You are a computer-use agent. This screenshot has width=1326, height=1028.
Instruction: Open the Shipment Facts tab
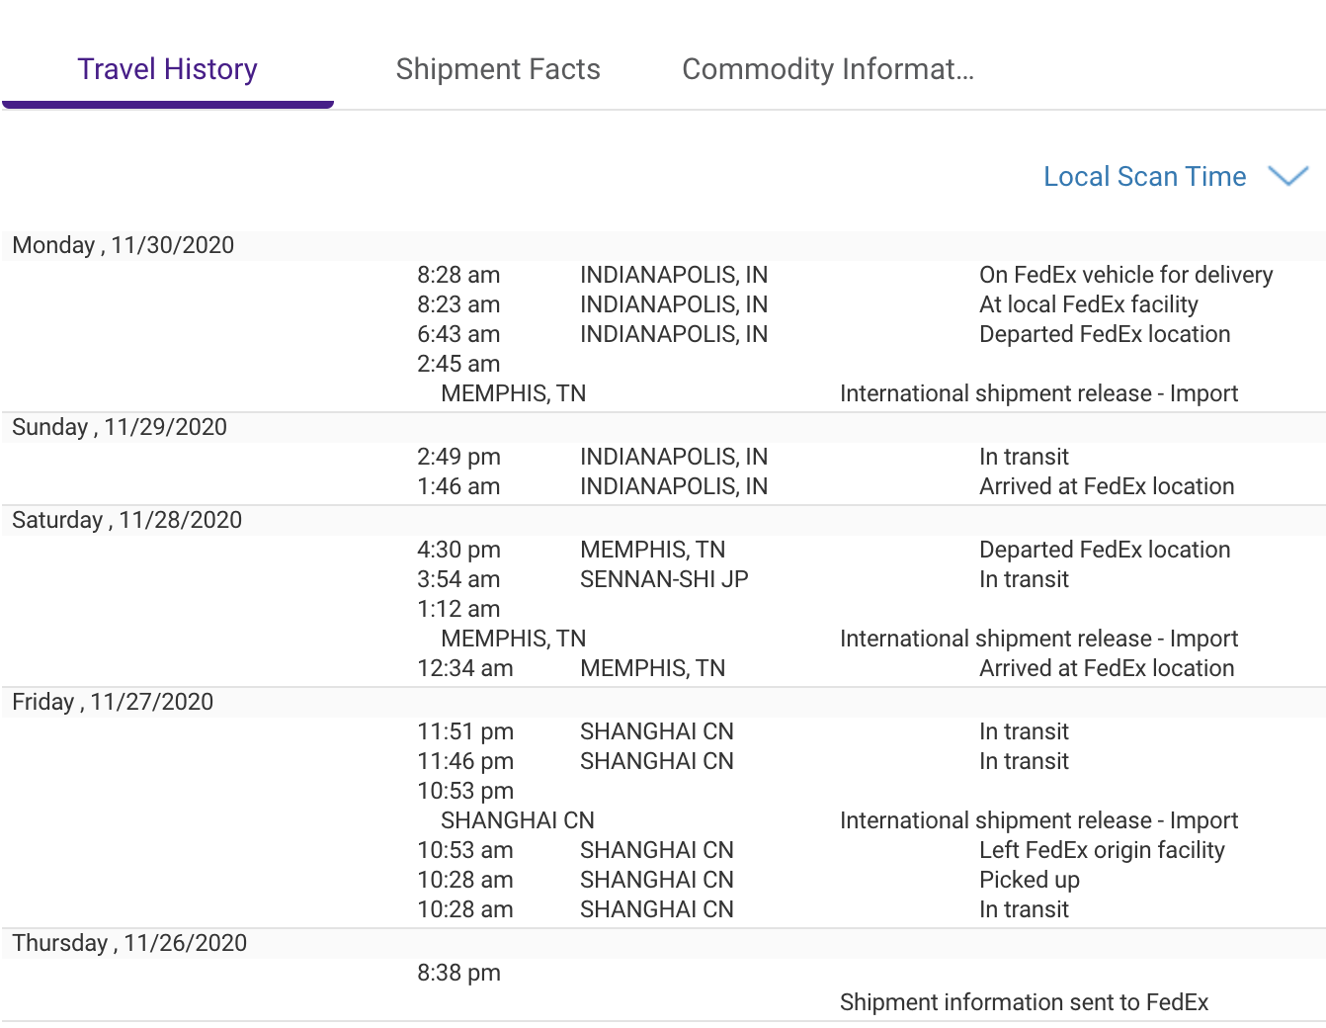(498, 69)
